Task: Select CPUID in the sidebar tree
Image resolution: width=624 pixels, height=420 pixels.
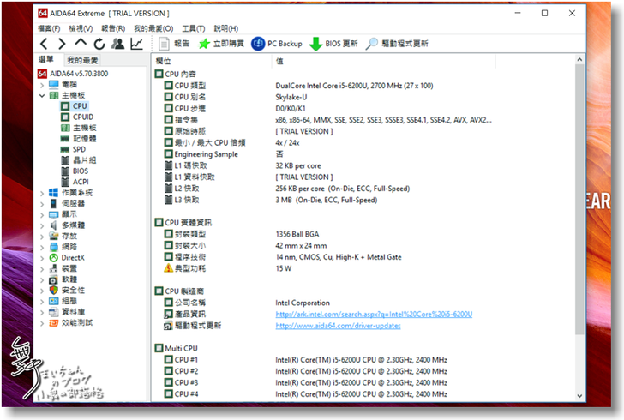Action: click(x=82, y=117)
